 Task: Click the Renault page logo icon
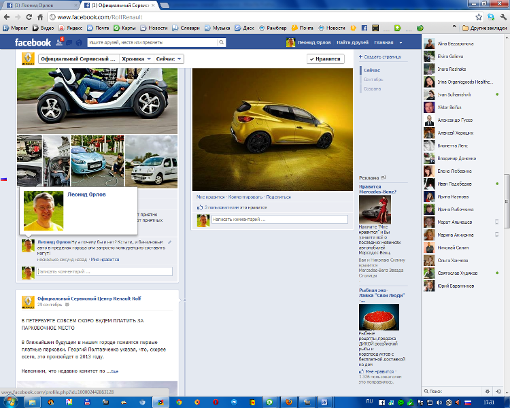point(28,59)
